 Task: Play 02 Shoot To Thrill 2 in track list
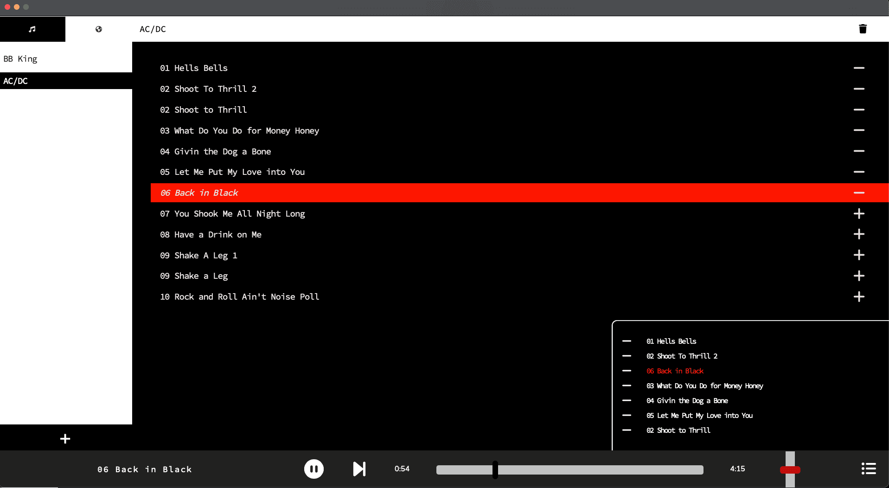tap(208, 89)
